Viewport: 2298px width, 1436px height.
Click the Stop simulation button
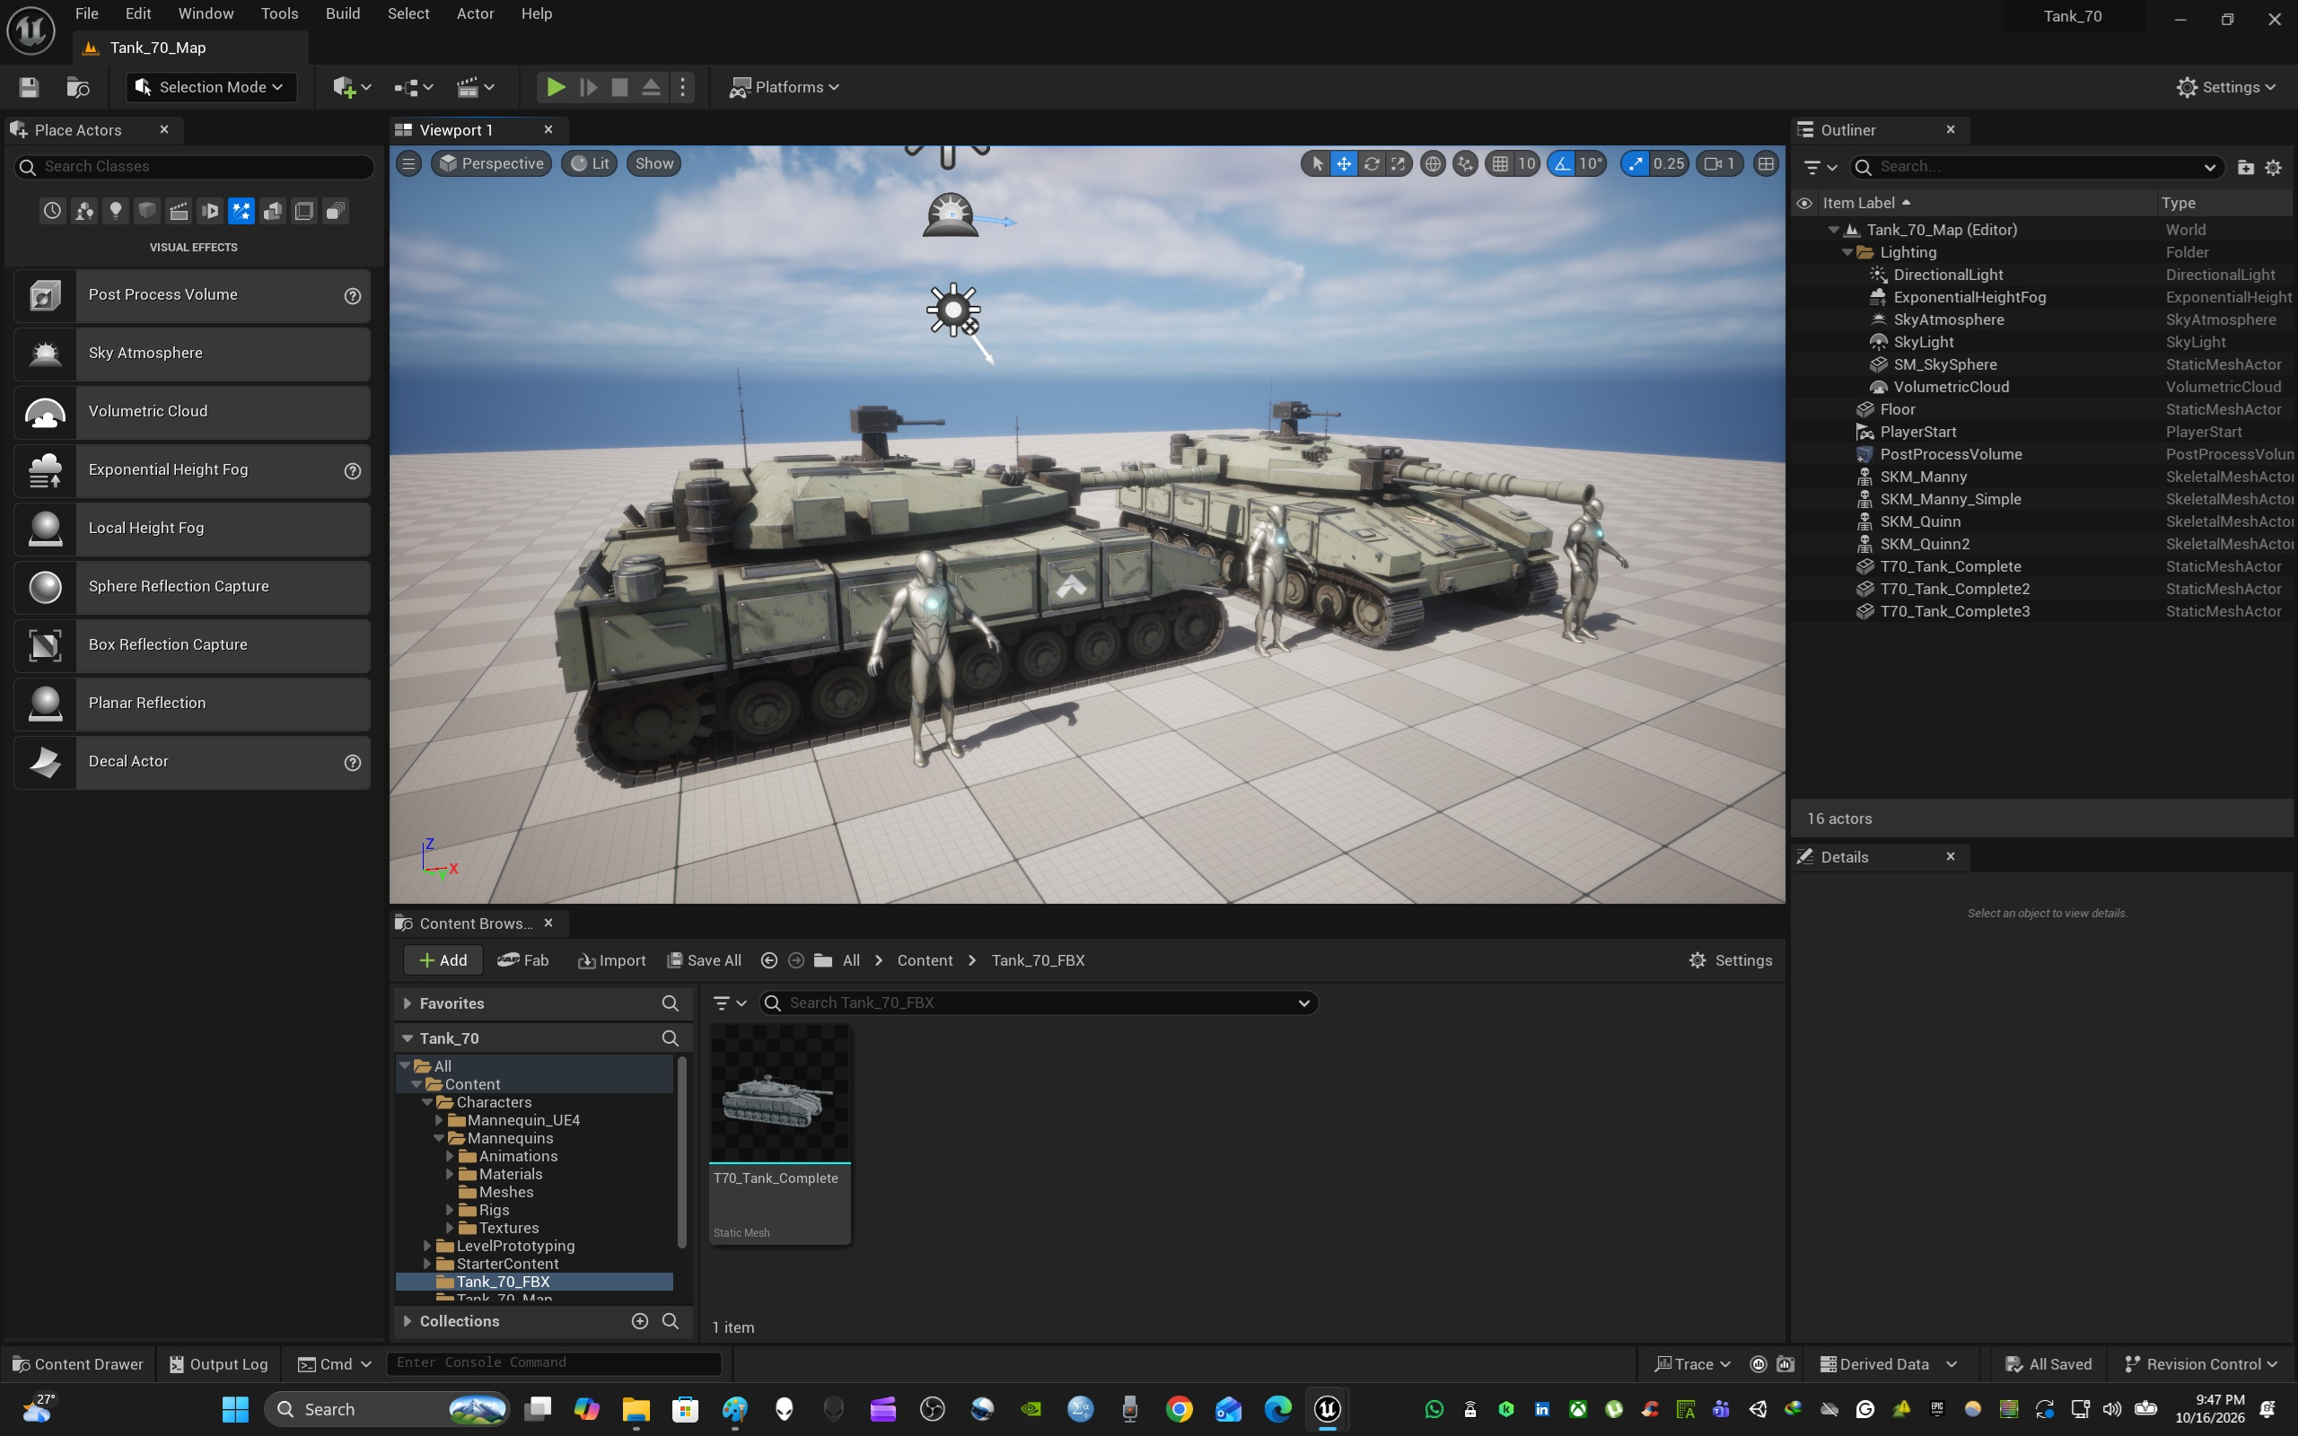coord(619,87)
